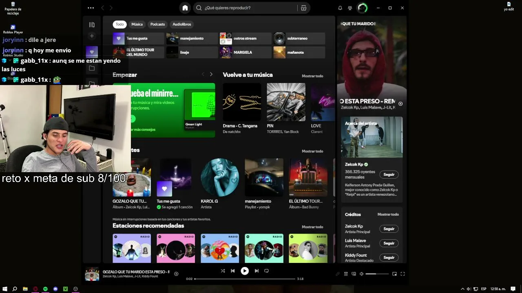Select the Música filter chip
This screenshot has width=522, height=293.
click(x=137, y=24)
